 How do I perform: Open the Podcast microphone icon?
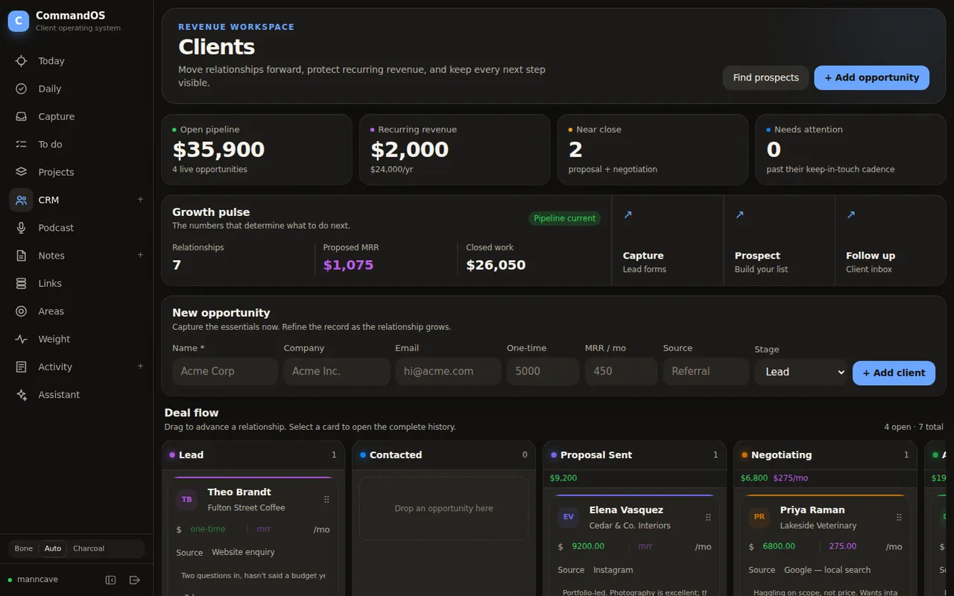pyautogui.click(x=22, y=228)
